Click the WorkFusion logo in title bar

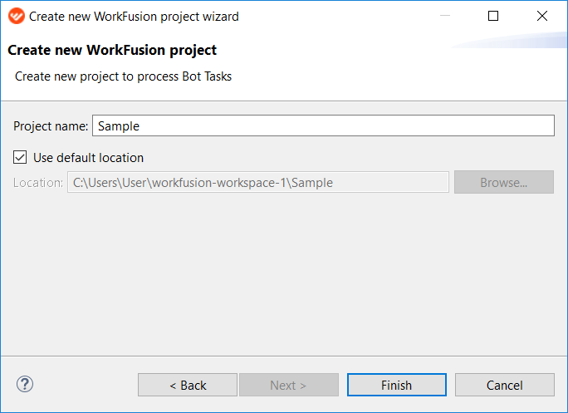(x=17, y=17)
